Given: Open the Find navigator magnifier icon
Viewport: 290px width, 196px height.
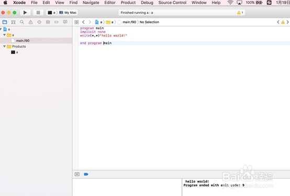Looking at the screenshot, I should tap(22, 22).
